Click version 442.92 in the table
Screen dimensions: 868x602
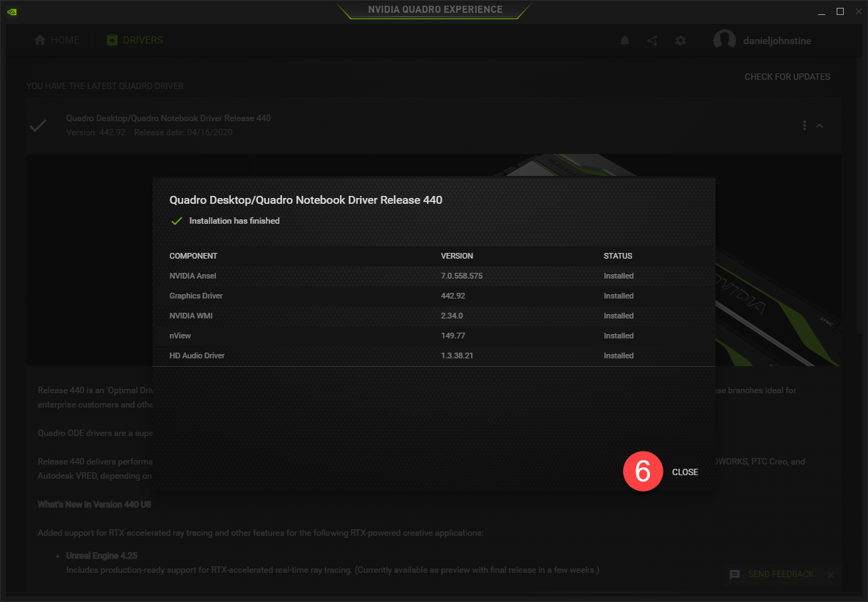[x=453, y=296]
